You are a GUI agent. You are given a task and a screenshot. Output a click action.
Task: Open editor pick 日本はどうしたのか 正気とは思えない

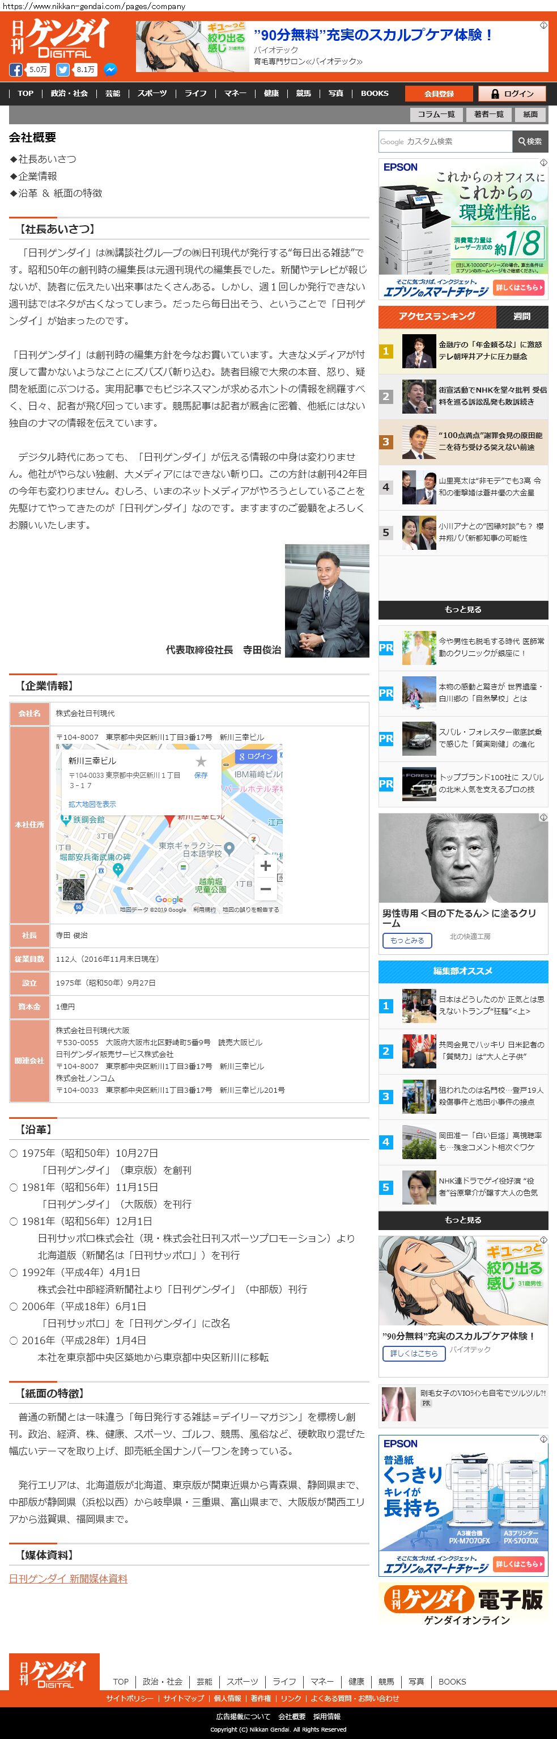462,1005
